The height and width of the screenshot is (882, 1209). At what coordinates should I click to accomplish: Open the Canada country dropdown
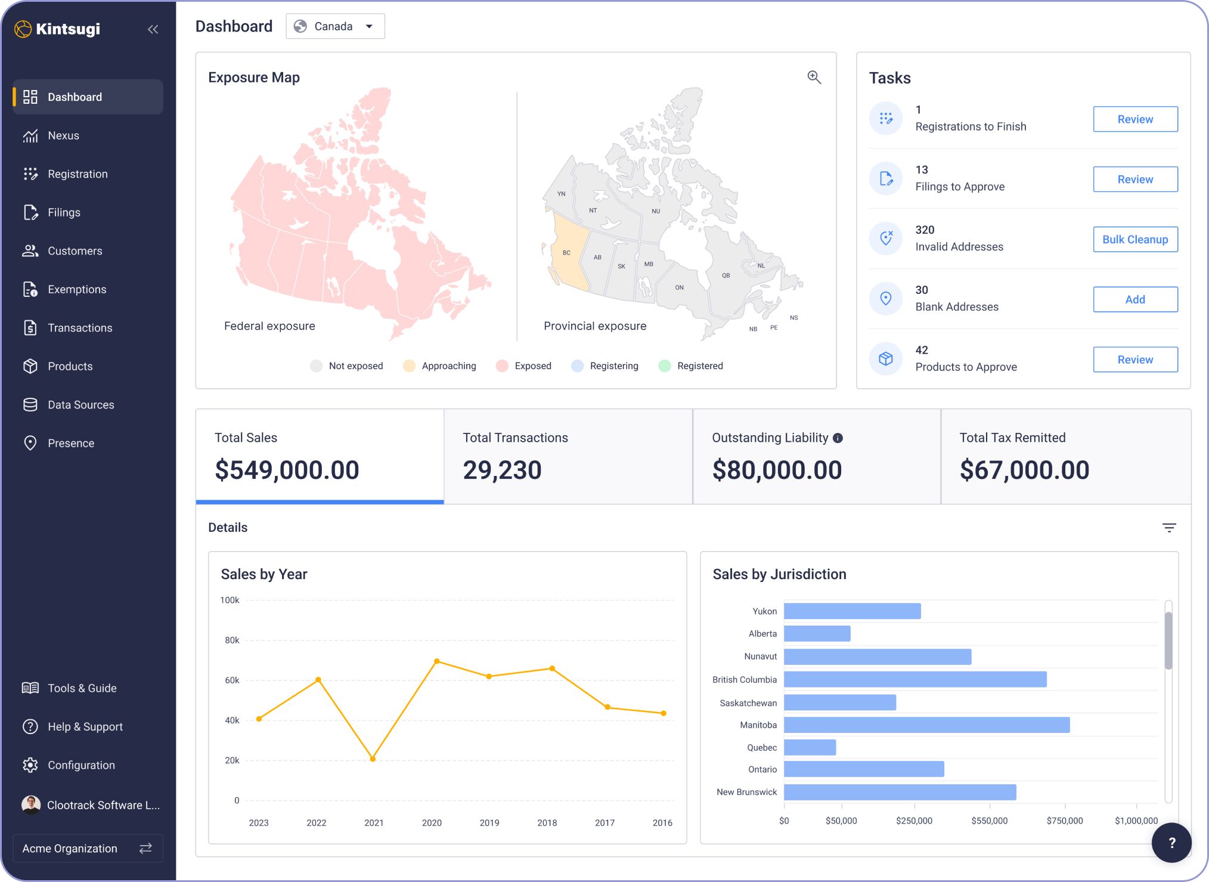click(335, 27)
